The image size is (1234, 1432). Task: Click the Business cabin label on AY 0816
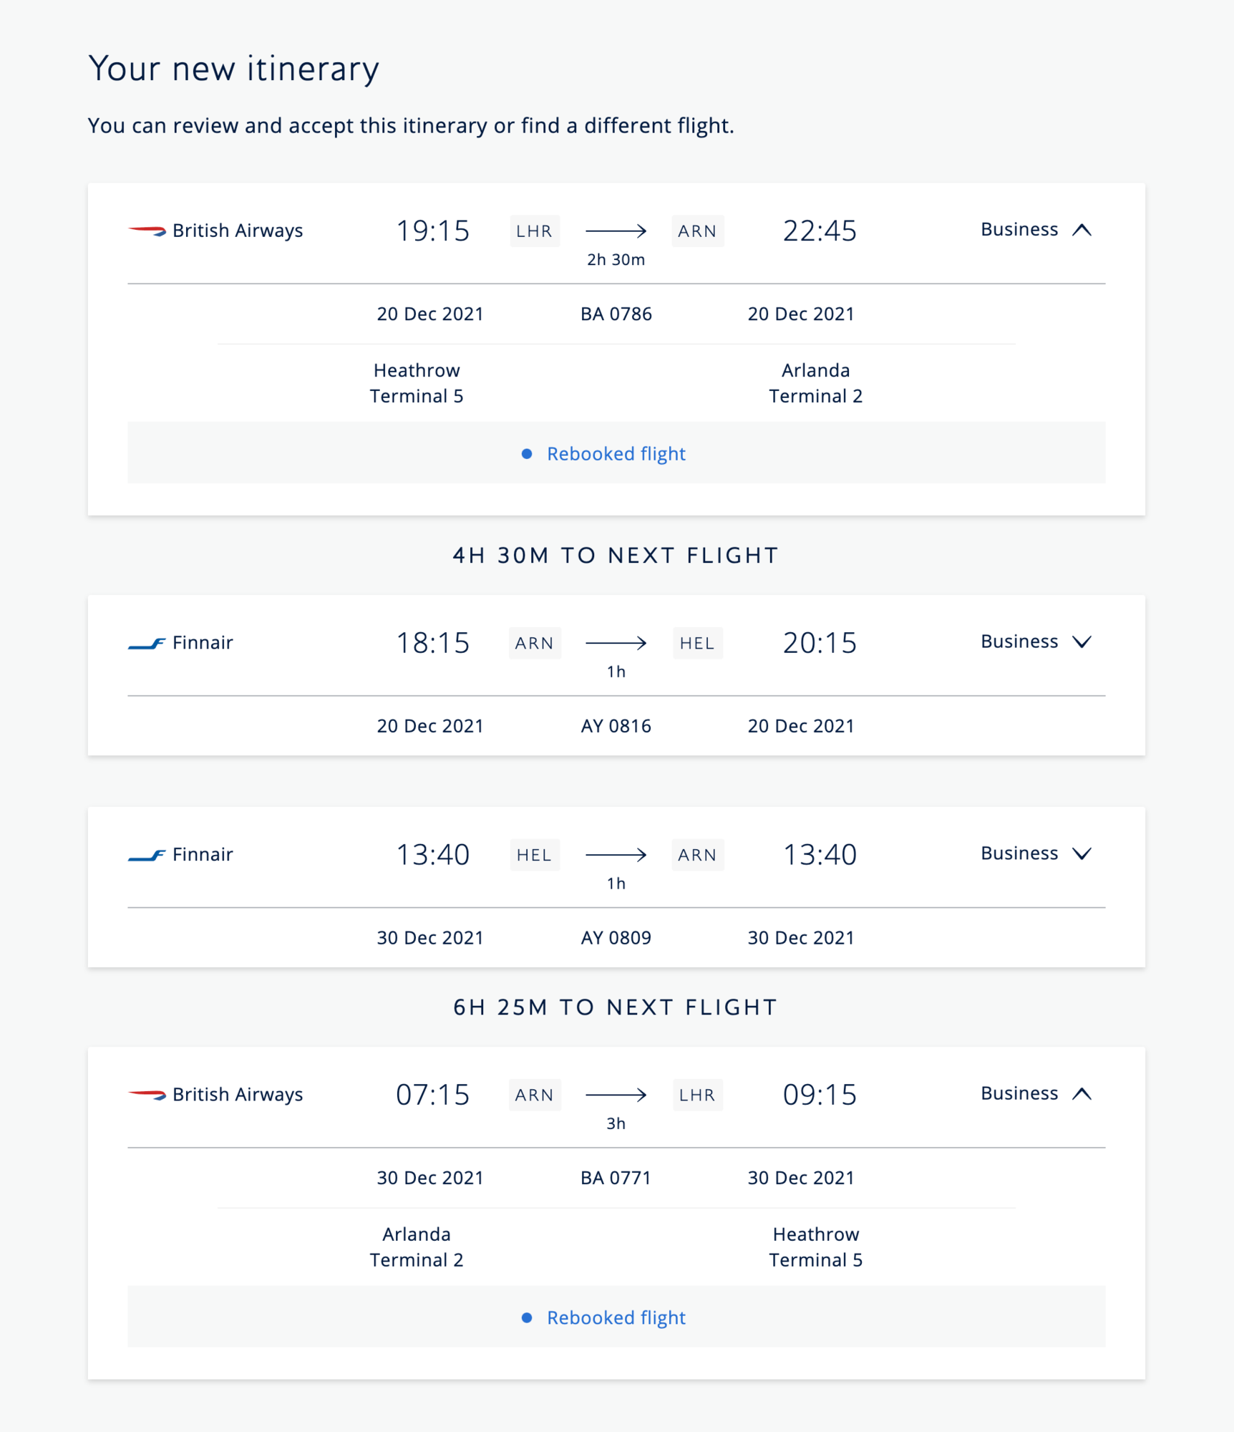[x=1019, y=642]
